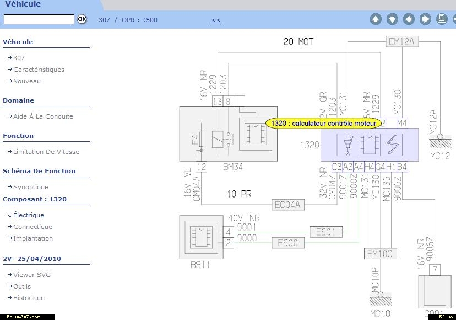Click the EM10C splice box
This screenshot has height=320, width=456.
[x=380, y=254]
